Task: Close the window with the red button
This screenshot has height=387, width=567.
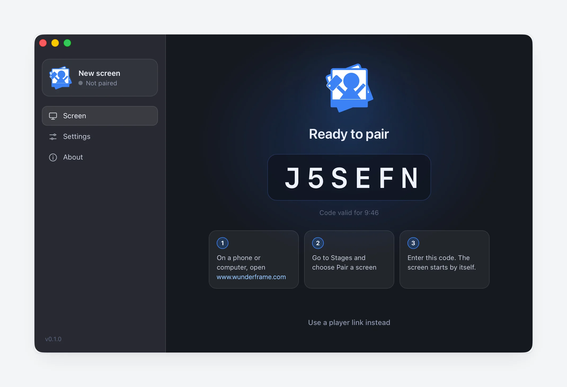Action: [43, 43]
